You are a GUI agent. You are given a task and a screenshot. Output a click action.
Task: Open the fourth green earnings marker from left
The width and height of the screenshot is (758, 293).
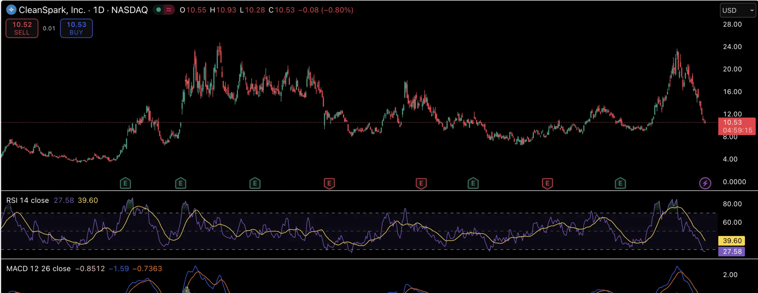(473, 183)
